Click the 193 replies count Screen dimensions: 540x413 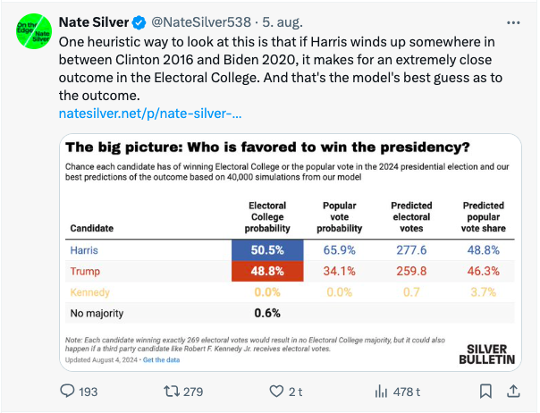click(89, 392)
